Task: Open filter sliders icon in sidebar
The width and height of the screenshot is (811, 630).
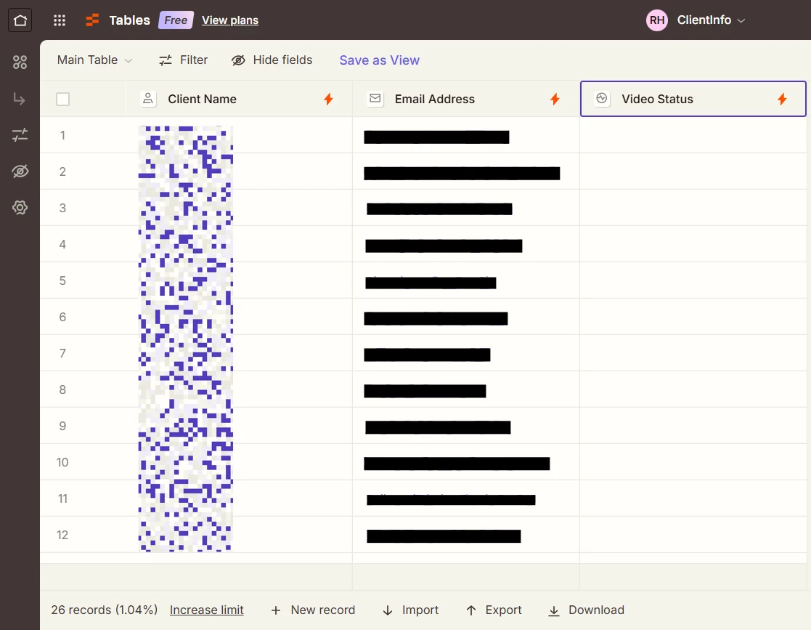Action: (x=20, y=135)
